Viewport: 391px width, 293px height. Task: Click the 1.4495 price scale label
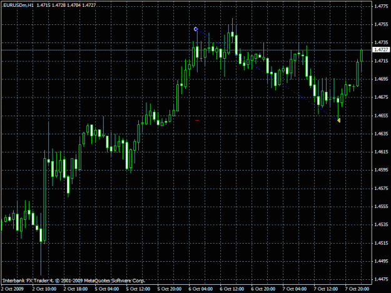381,261
